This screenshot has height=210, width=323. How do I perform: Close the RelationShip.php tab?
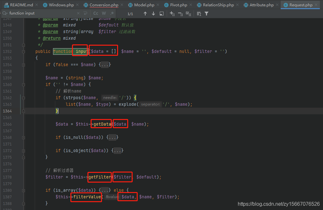(x=237, y=5)
